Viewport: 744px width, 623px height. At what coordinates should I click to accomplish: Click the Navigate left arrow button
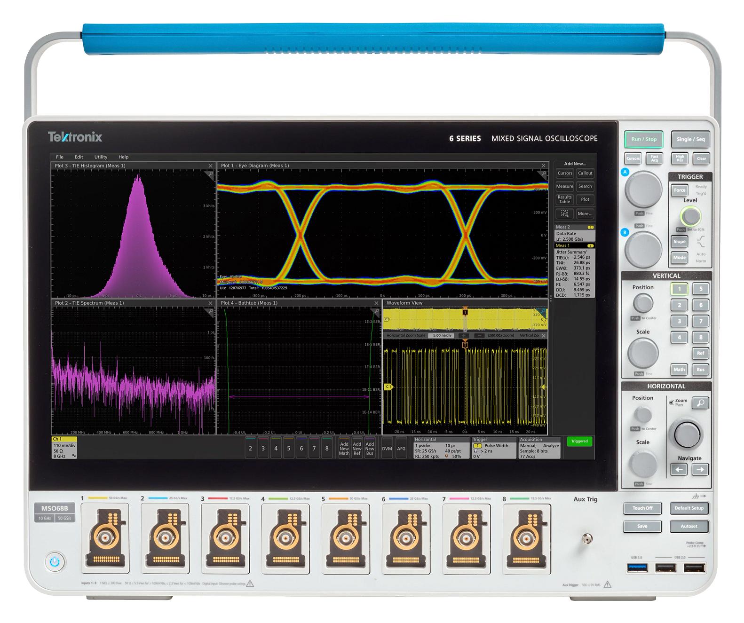click(x=679, y=469)
